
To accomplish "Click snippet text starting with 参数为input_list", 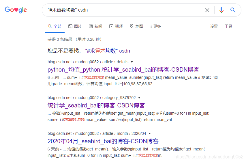I will (x=128, y=116).
